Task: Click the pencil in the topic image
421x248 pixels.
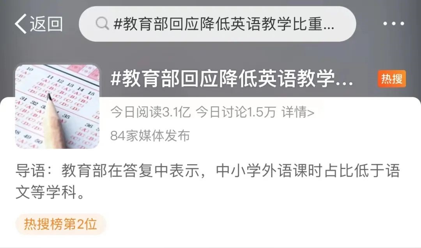Action: point(57,121)
